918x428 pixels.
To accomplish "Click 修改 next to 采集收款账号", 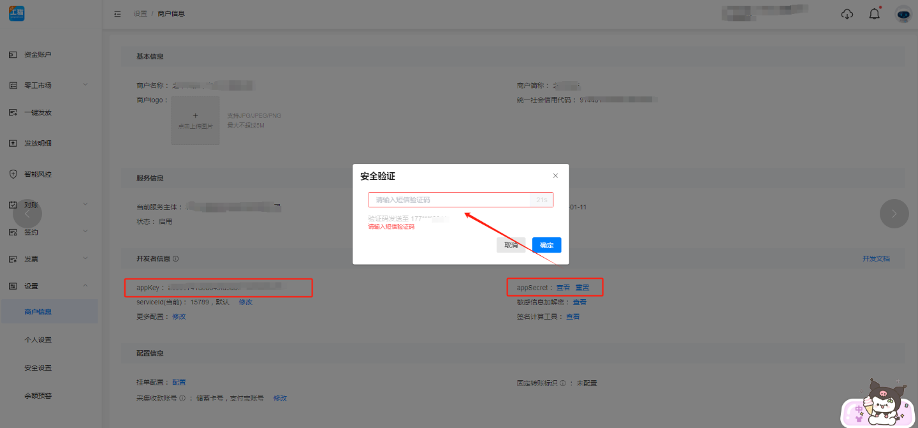I will coord(280,398).
